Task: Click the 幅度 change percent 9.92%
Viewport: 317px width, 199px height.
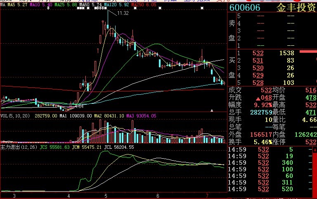Action: pyautogui.click(x=263, y=105)
